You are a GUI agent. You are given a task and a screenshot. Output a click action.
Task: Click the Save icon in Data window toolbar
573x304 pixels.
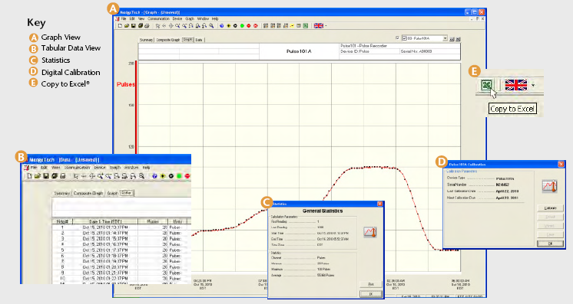tap(46, 176)
